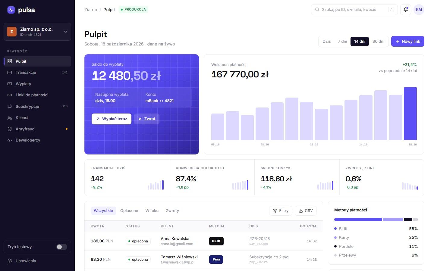Select the 7 dni time range
Image resolution: width=434 pixels, height=271 pixels.
tap(342, 41)
